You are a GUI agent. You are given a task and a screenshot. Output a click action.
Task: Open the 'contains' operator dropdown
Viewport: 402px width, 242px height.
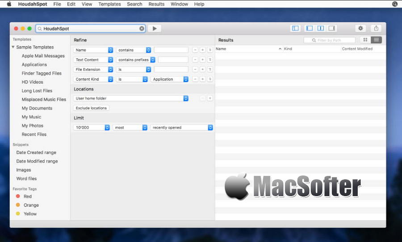pyautogui.click(x=134, y=50)
